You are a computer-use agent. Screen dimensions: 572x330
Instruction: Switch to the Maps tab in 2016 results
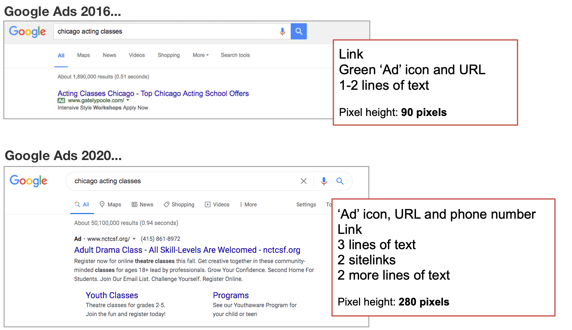pos(83,55)
